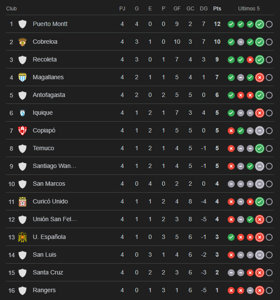Click the Club column header
The image size is (280, 300).
click(11, 9)
